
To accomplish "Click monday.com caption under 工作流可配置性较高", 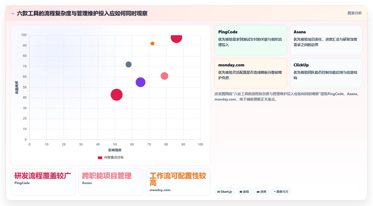I will coord(160,190).
